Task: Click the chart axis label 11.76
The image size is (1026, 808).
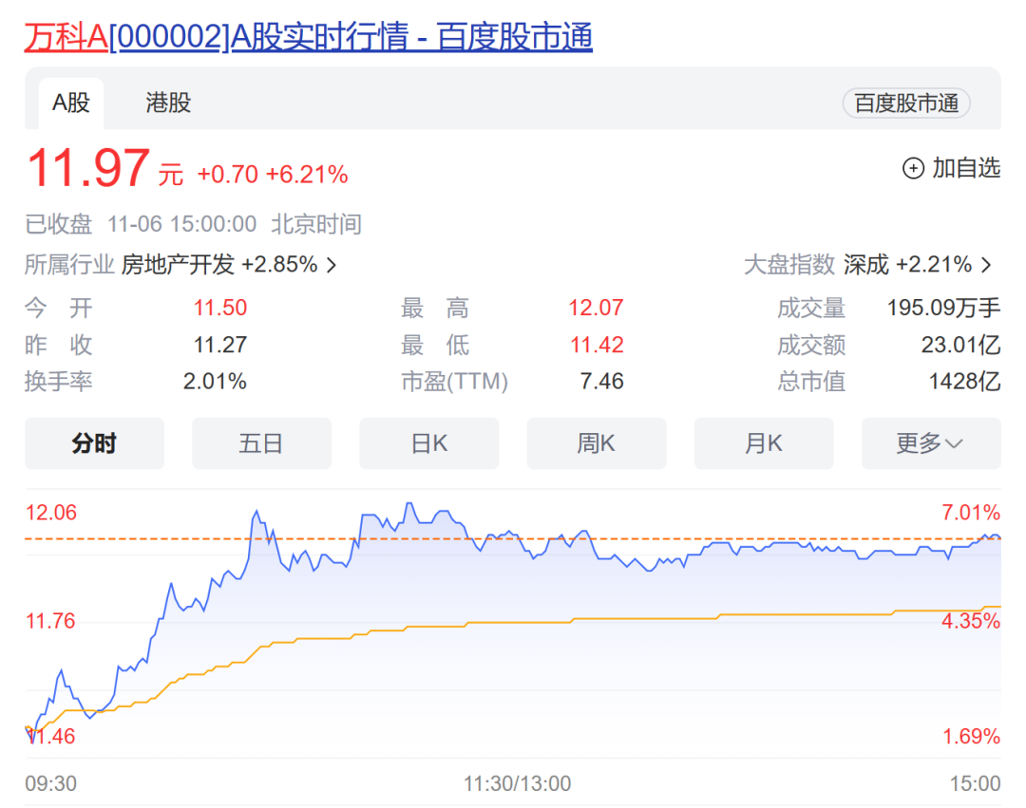Action: [50, 620]
